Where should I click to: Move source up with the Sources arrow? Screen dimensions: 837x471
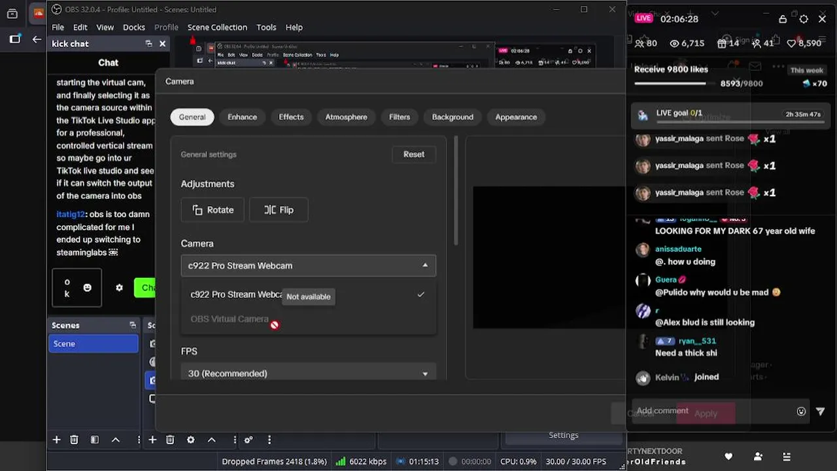coord(211,440)
